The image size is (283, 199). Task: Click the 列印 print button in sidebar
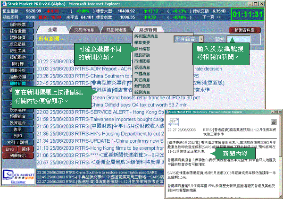point(18,136)
